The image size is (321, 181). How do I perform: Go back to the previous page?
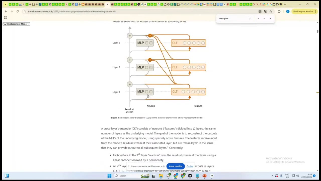click(x=6, y=11)
